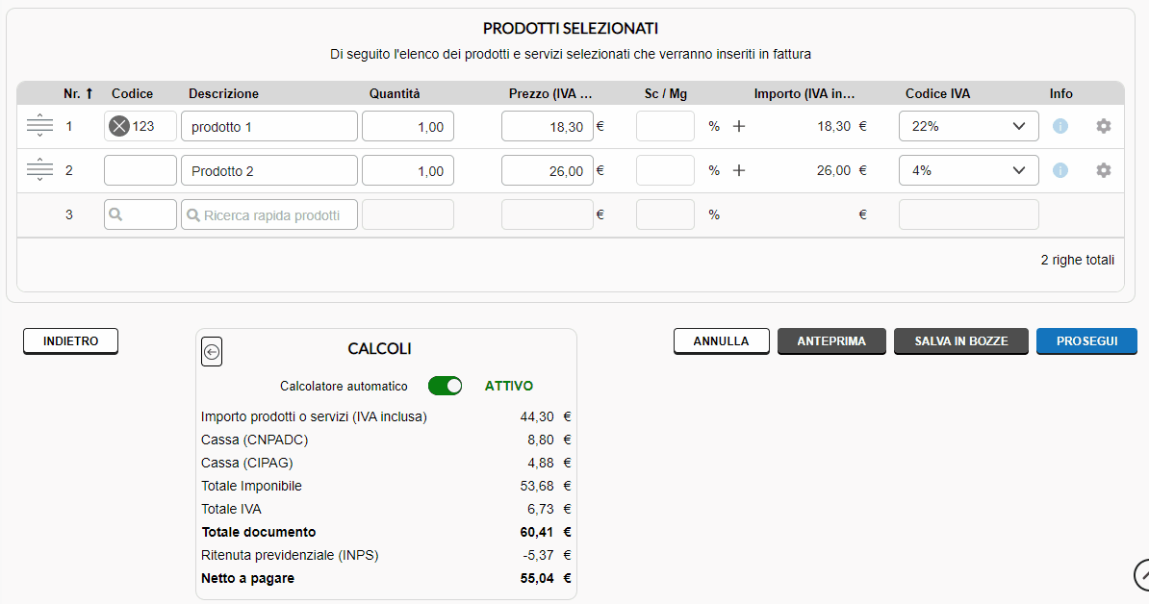Click the 26,00 importo amount in row 2
1149x604 pixels.
pyautogui.click(x=834, y=170)
